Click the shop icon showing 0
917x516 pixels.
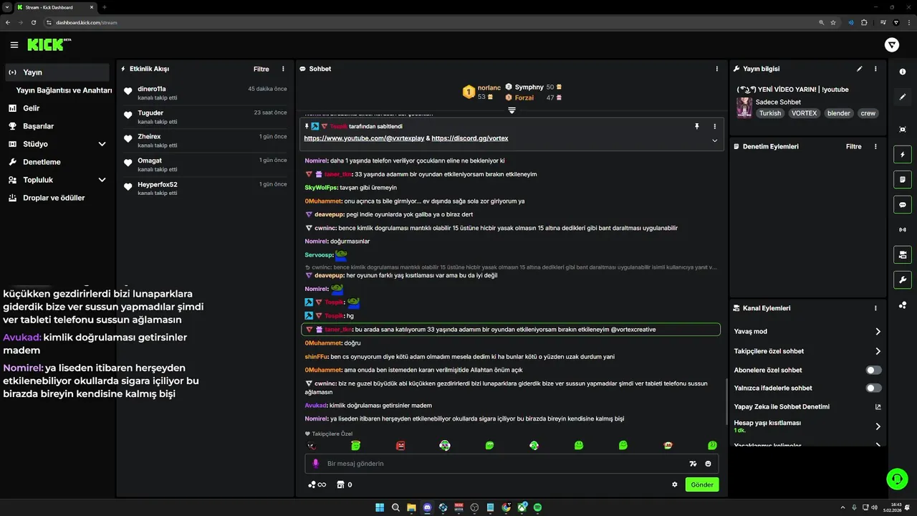pos(345,484)
